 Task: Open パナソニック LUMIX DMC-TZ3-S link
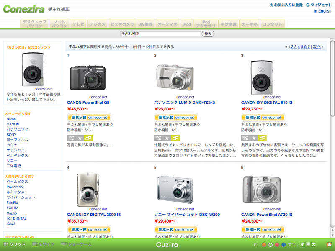point(184,102)
